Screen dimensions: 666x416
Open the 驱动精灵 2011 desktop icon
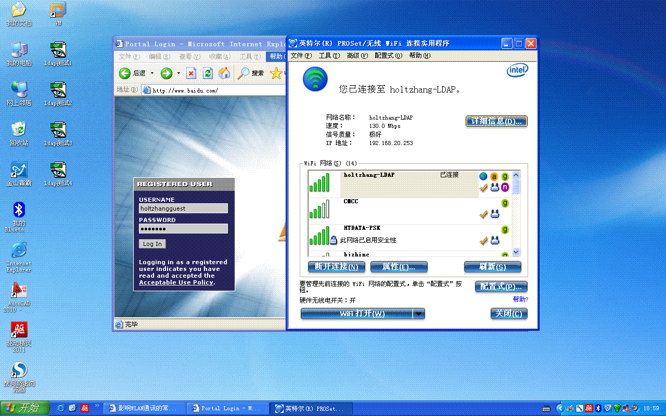(19, 337)
